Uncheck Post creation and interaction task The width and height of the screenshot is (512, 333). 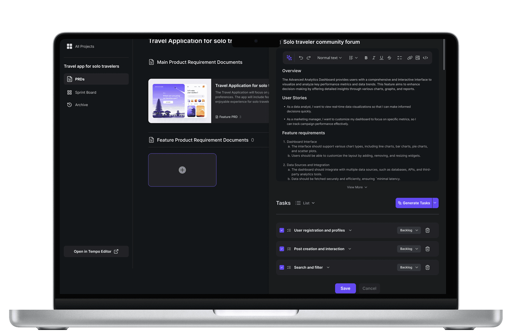(282, 249)
